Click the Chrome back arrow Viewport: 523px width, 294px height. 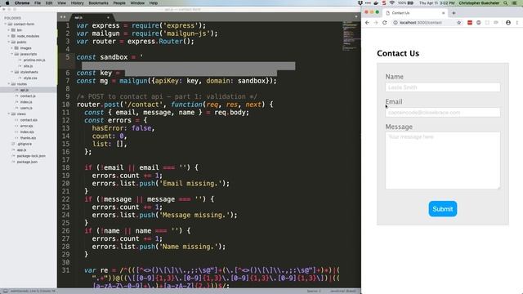pos(367,23)
